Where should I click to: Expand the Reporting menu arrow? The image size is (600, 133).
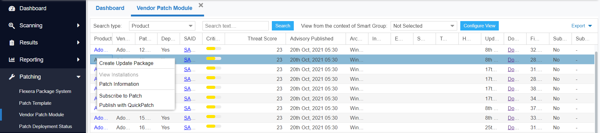pyautogui.click(x=78, y=60)
